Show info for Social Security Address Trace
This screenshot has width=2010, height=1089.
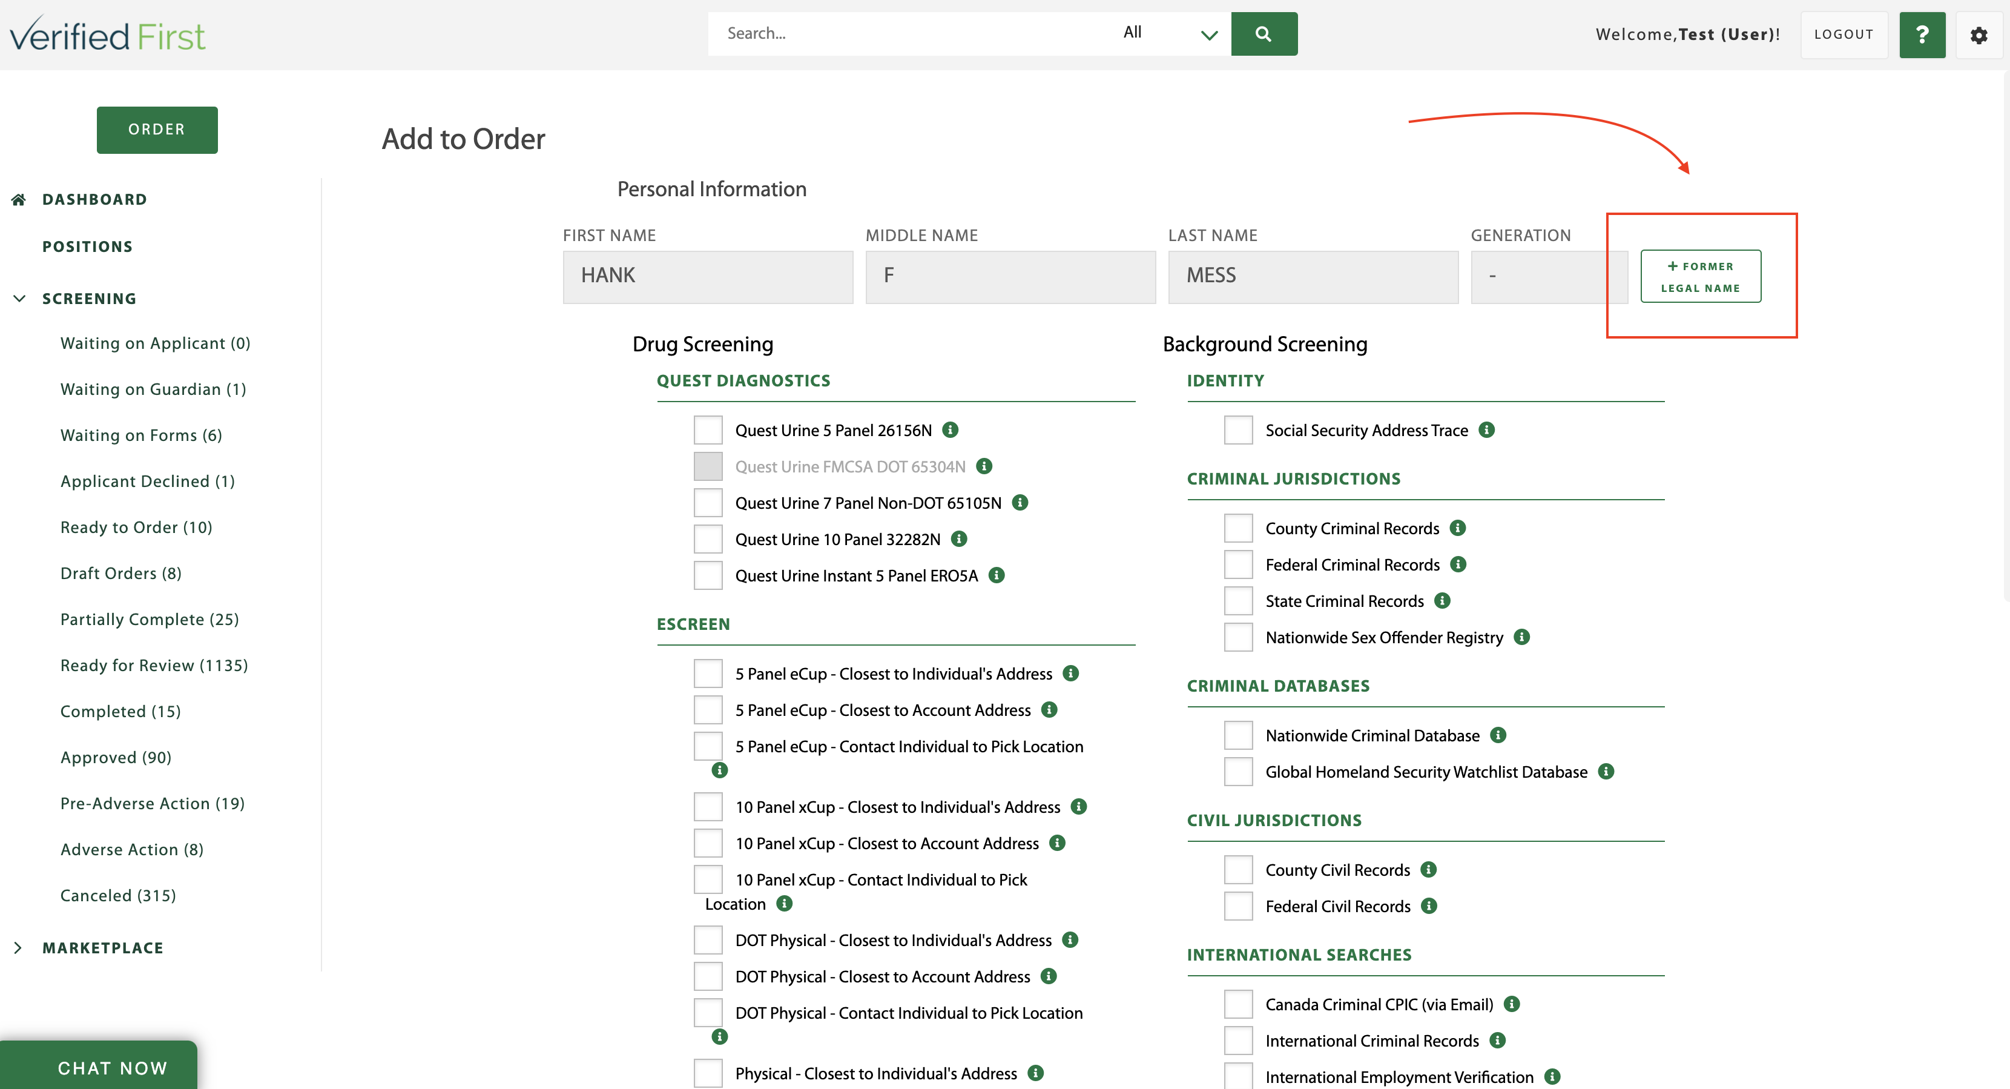tap(1486, 430)
